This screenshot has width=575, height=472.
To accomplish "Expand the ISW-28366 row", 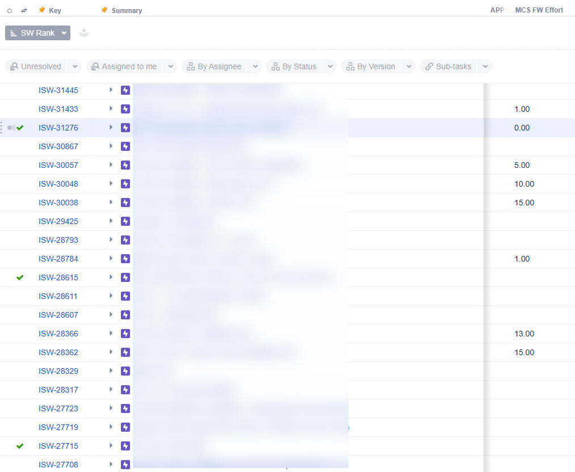I will pyautogui.click(x=111, y=333).
